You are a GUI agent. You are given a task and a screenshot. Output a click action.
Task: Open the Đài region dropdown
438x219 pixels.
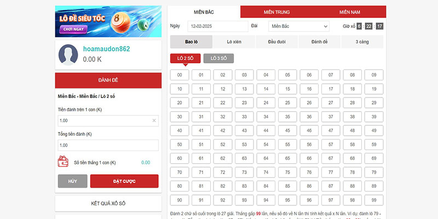point(298,26)
